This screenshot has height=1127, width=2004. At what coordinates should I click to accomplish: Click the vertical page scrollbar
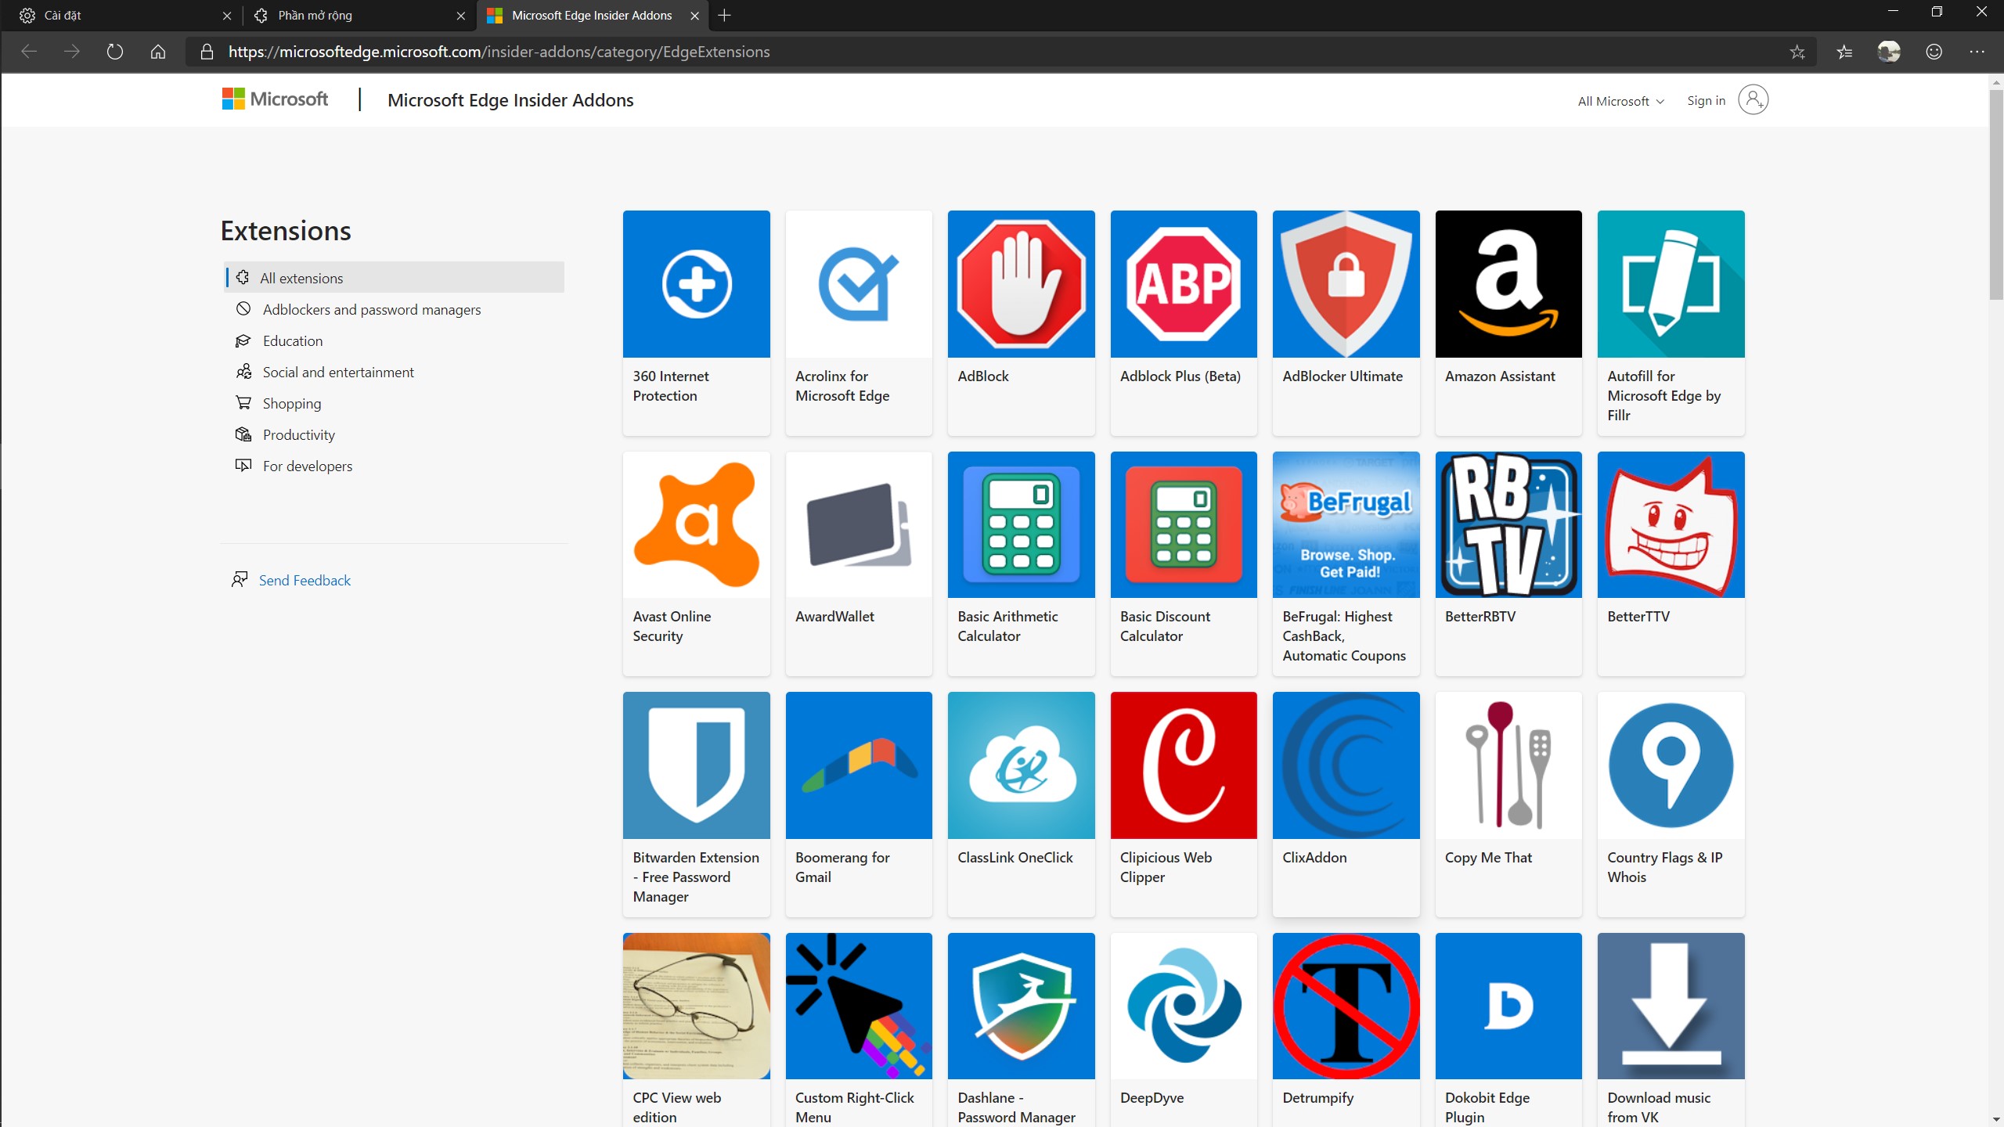tap(1996, 195)
